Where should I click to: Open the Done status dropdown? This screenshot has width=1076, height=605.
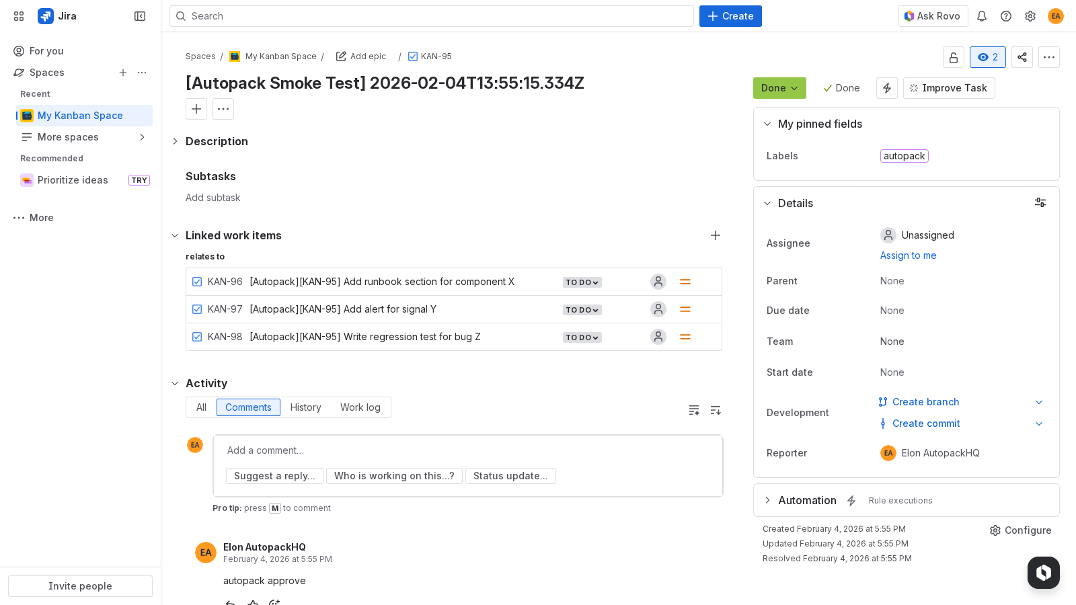point(779,88)
